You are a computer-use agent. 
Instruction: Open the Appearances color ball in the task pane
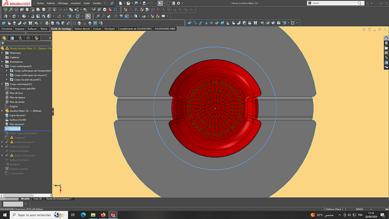click(386, 58)
